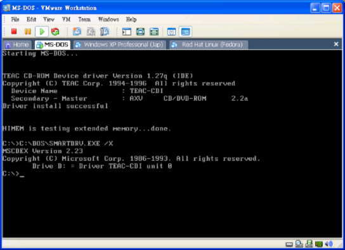This screenshot has width=345, height=250.
Task: Click 'MSCDEX Version 2.23' text
Action: [x=42, y=151]
